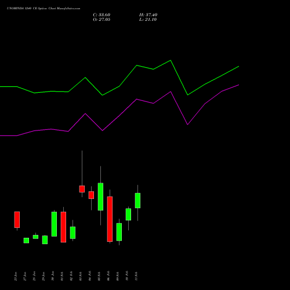Click the tall green candle above 30 Jan
Image resolution: width=290 pixels, height=290 pixels.
(54, 224)
